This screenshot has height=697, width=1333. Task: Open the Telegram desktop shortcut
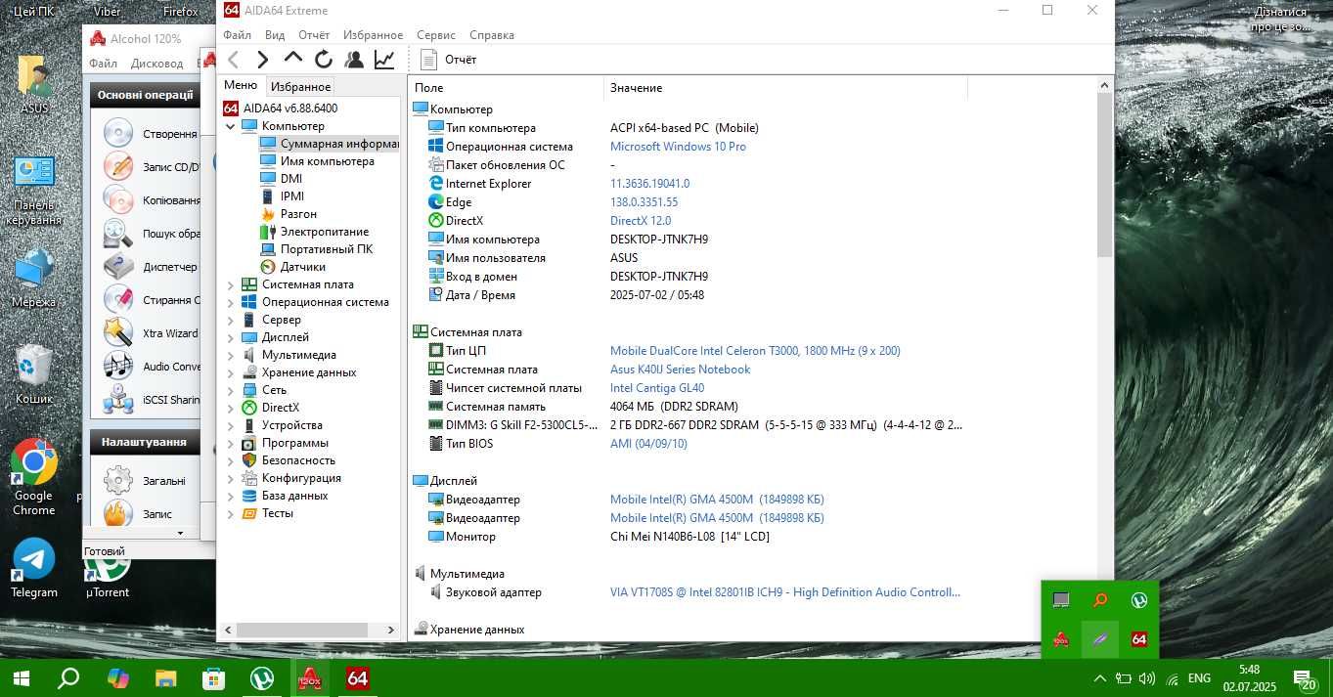click(34, 569)
